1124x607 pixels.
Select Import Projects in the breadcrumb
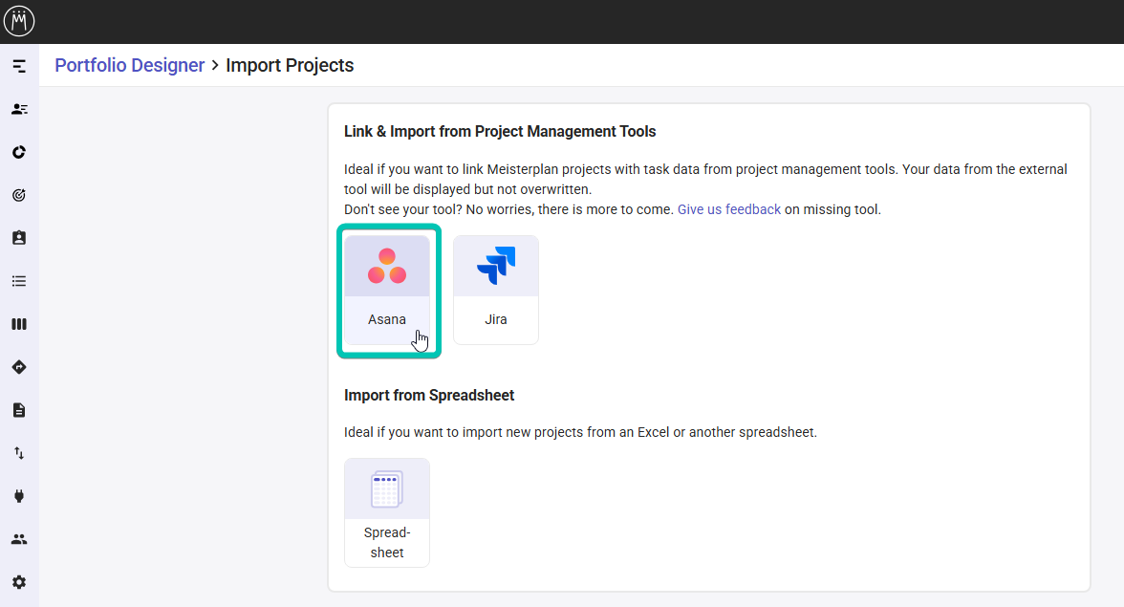(x=290, y=64)
